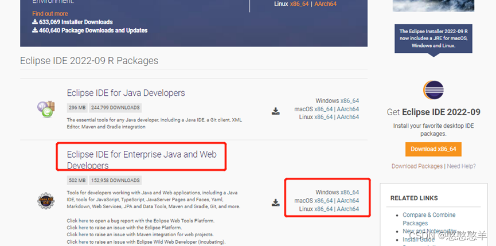This screenshot has height=246, width=496.
Task: Open the Need Help? link
Action: pyautogui.click(x=461, y=166)
